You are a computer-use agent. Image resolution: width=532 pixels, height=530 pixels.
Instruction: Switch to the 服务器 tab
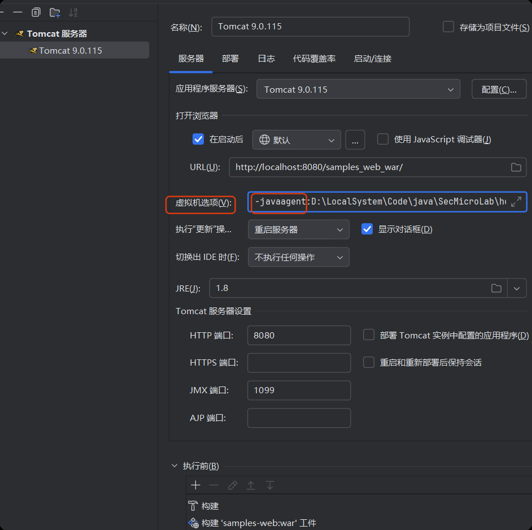click(x=191, y=59)
